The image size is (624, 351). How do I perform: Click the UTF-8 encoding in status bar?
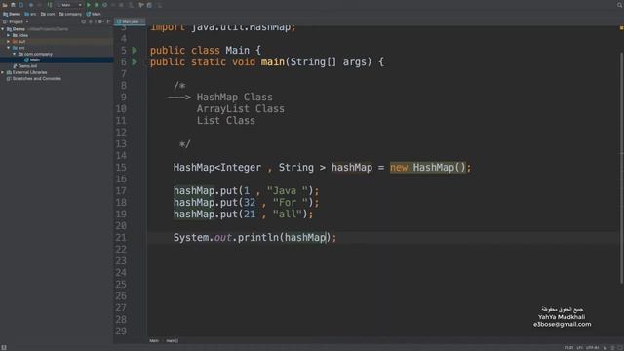pos(592,348)
